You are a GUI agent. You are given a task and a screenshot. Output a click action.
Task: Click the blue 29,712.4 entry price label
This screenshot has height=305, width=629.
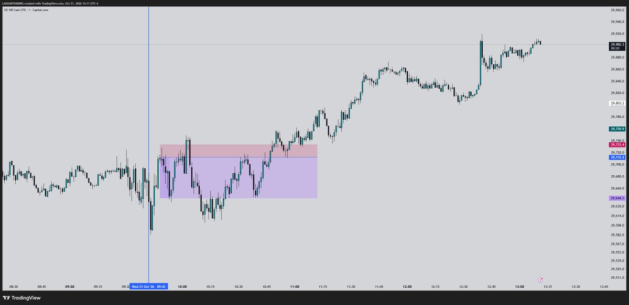[617, 157]
